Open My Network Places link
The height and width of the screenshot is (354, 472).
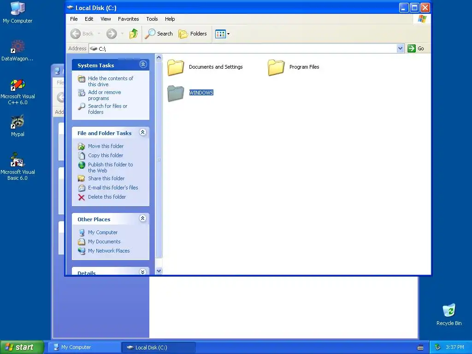tap(109, 251)
